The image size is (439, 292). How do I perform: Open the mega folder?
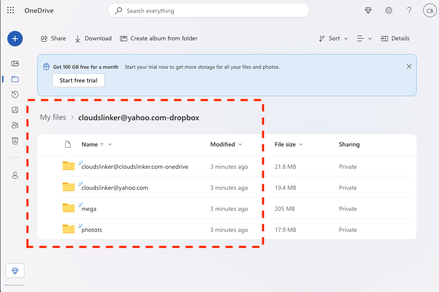pos(89,209)
